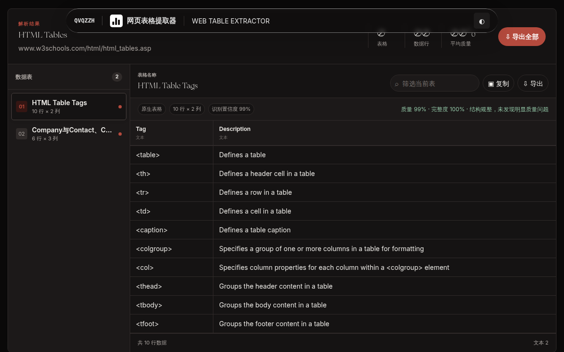Viewport: 564px width, 352px height.
Task: Click the HTML Table Tags table name heading
Action: [x=168, y=85]
